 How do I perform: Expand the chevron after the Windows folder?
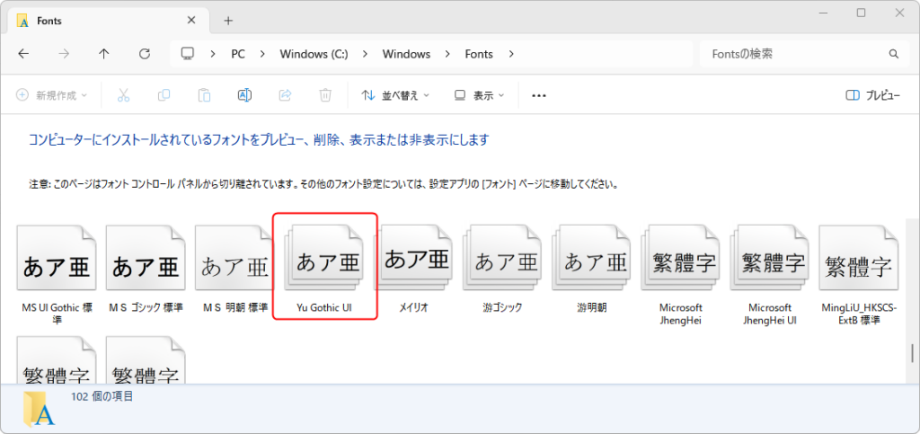tap(447, 54)
